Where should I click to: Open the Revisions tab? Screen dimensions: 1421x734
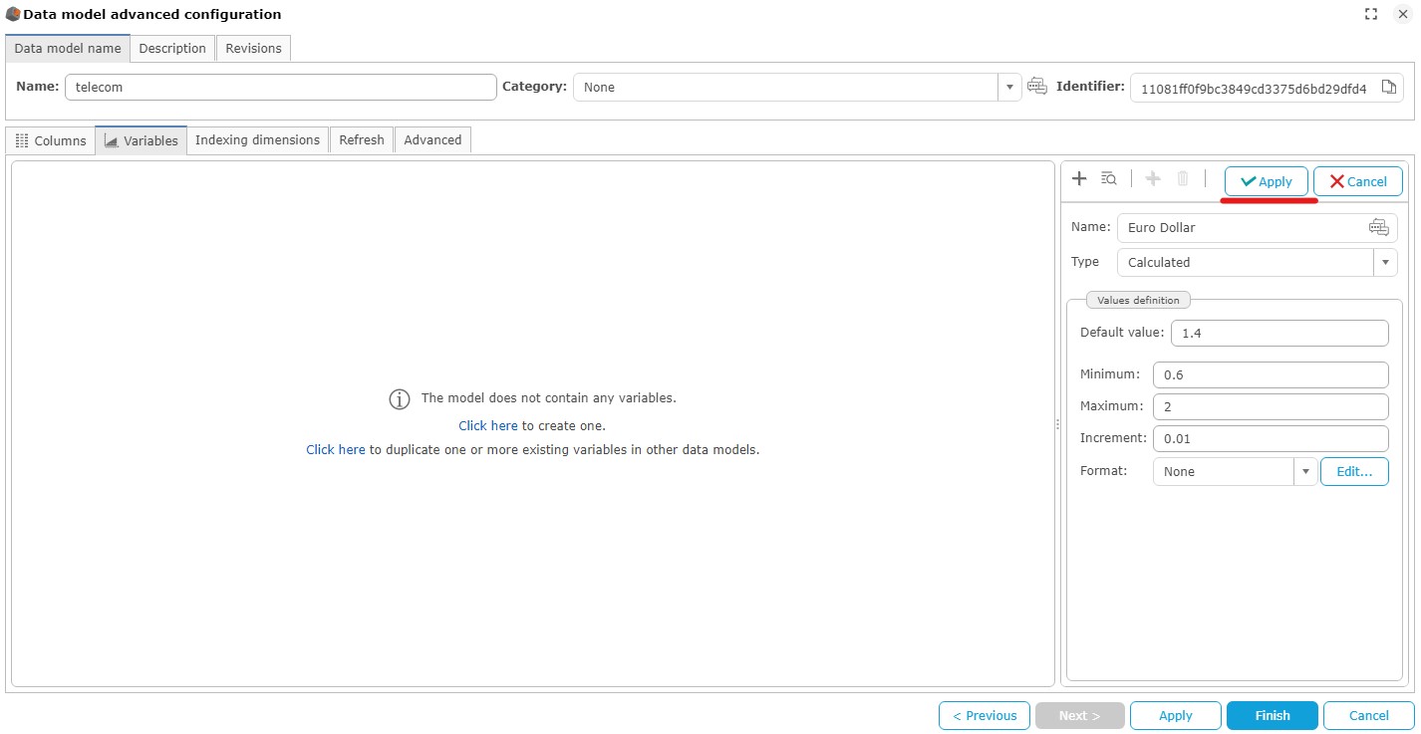tap(253, 48)
